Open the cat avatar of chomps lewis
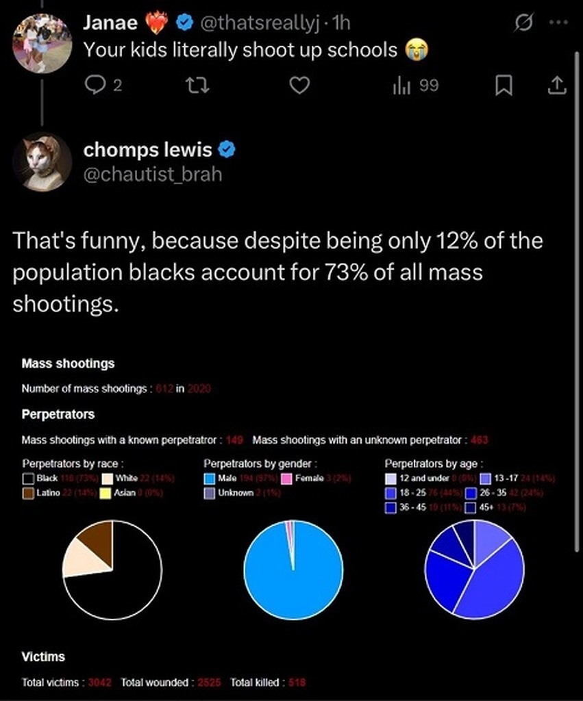The width and height of the screenshot is (583, 701). [42, 162]
